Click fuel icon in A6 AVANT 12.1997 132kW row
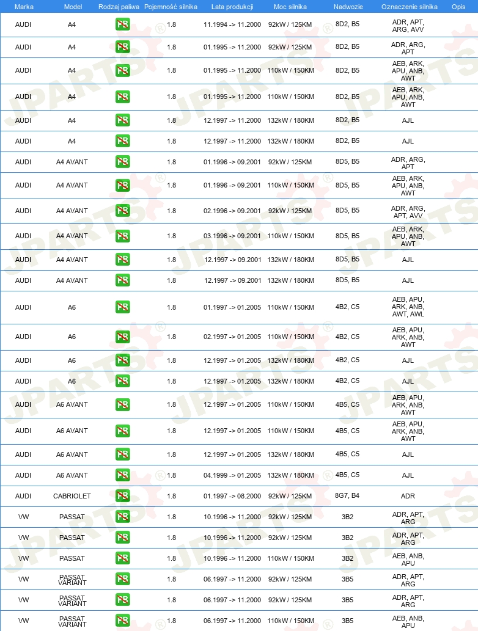 point(122,454)
